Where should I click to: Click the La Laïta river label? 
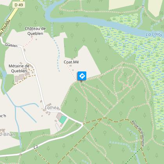point(154,34)
